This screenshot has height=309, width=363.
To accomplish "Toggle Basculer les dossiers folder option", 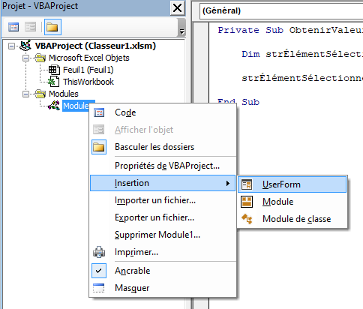I will point(154,147).
